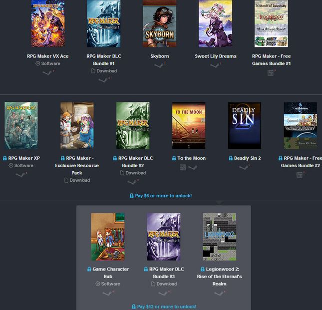Screen dimensions: 322x310
Task: Click the Steam icon under RPG Maker DLC Bundle #1
Action: coord(103,80)
